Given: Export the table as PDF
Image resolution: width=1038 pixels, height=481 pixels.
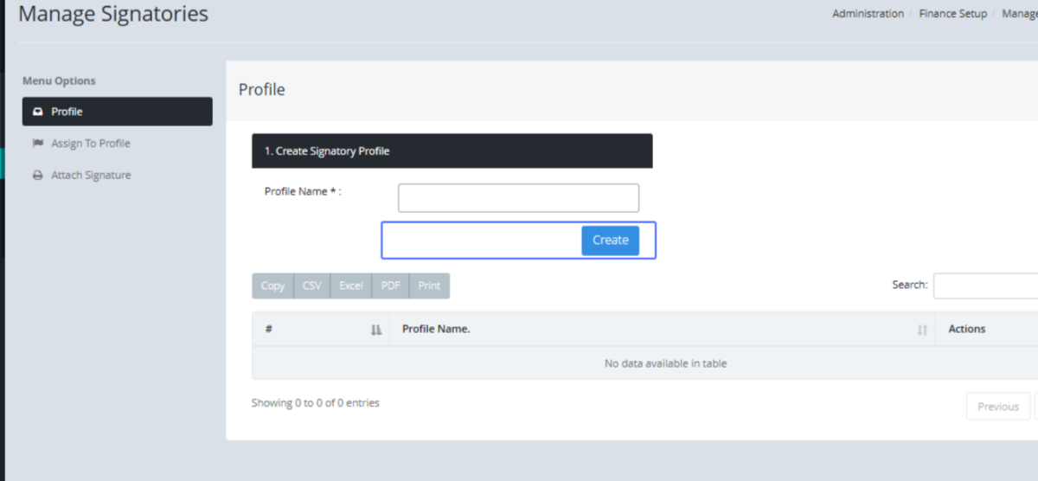Looking at the screenshot, I should 390,286.
